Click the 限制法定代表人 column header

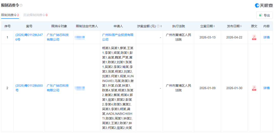coord(87,26)
